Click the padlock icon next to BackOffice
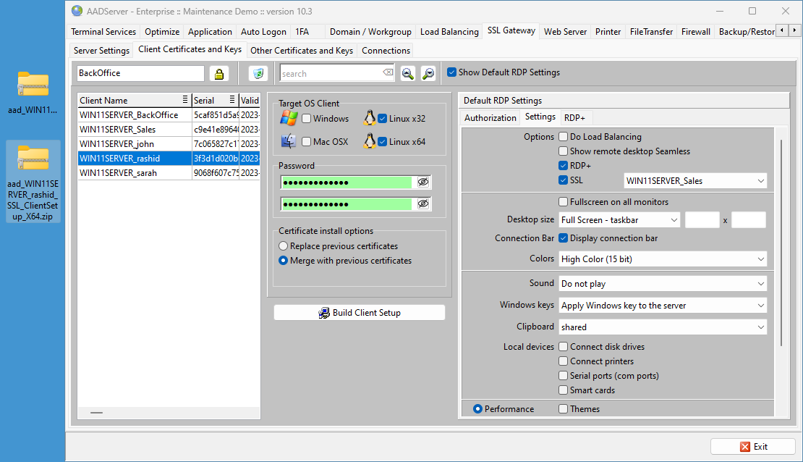Screen dimensions: 803x462 tap(218, 73)
